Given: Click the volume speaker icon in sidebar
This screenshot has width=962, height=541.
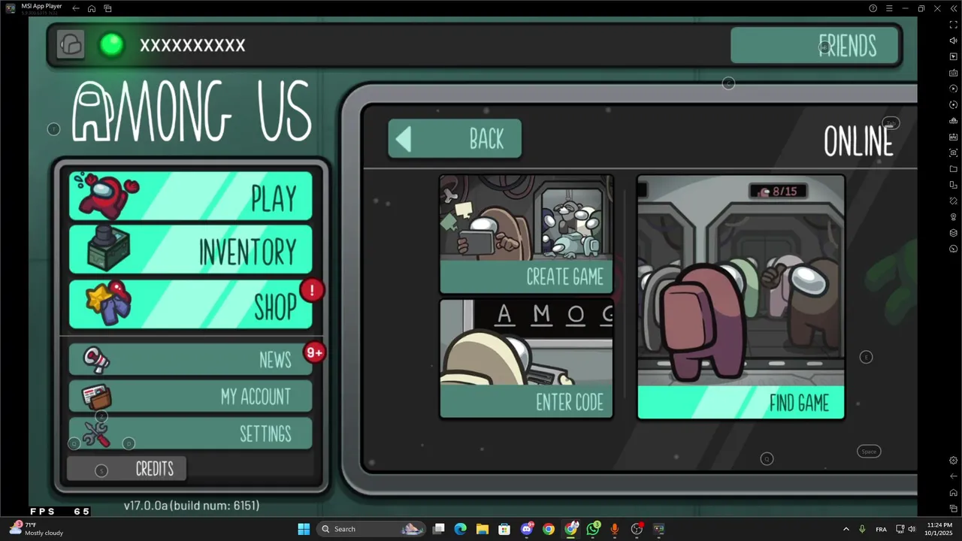Looking at the screenshot, I should pos(954,41).
